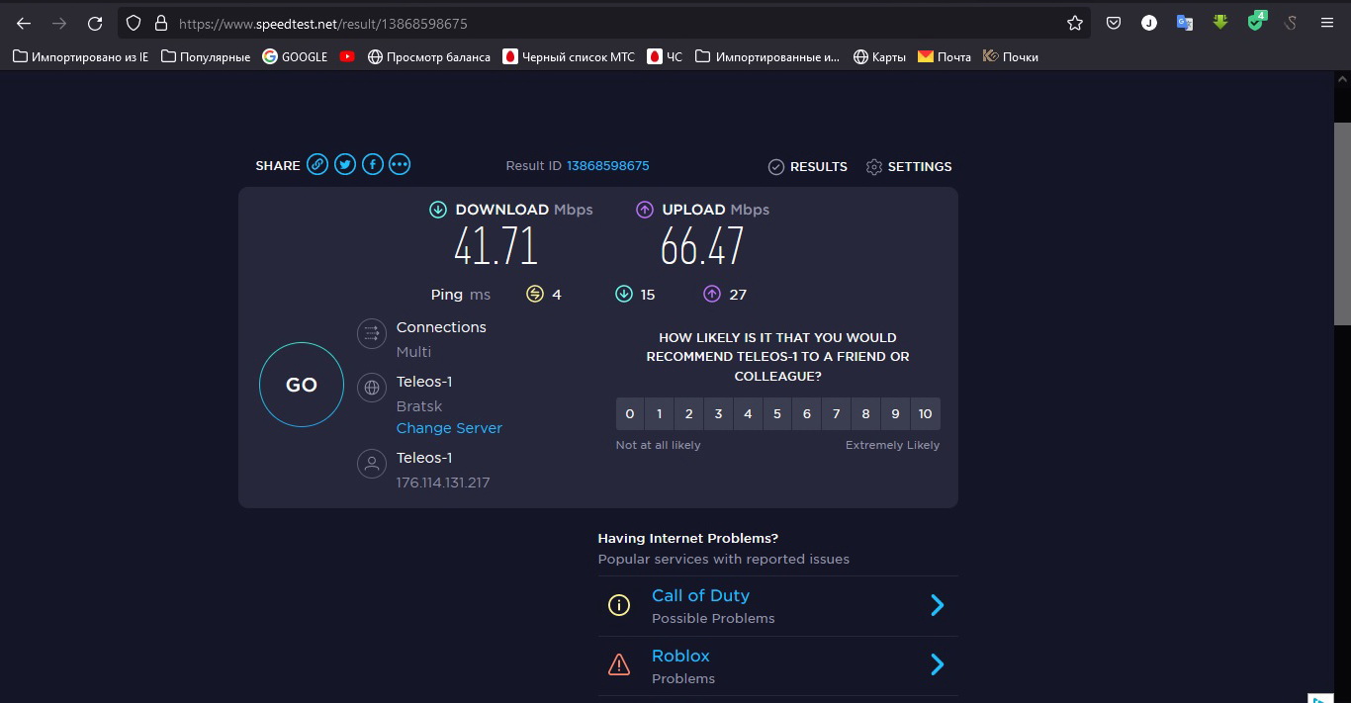Viewport: 1351px width, 703px height.
Task: Click the Connections mode icon
Action: tap(372, 334)
